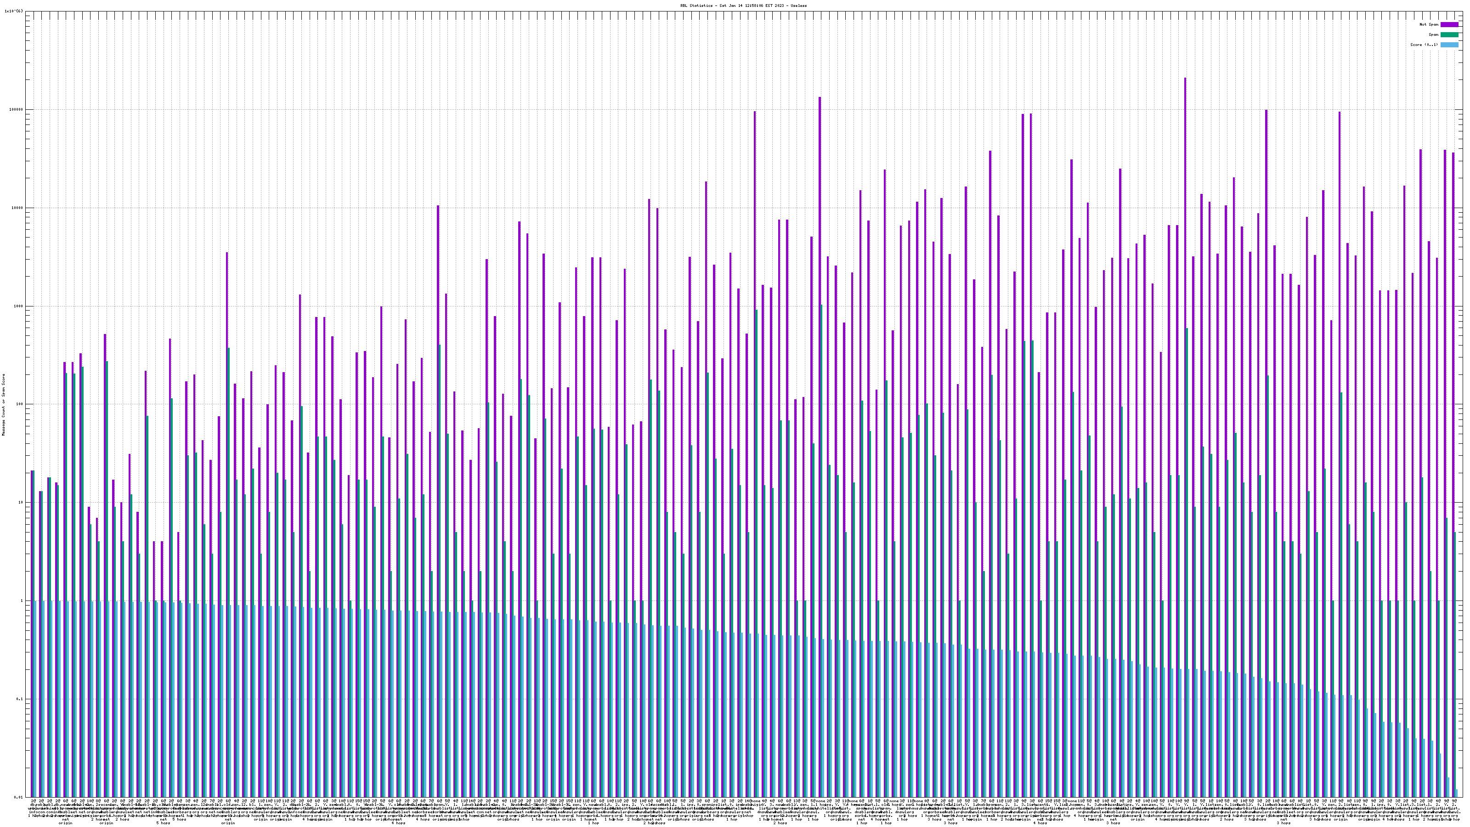
Task: Click the 1000 y-axis tick label
Action: 19,306
